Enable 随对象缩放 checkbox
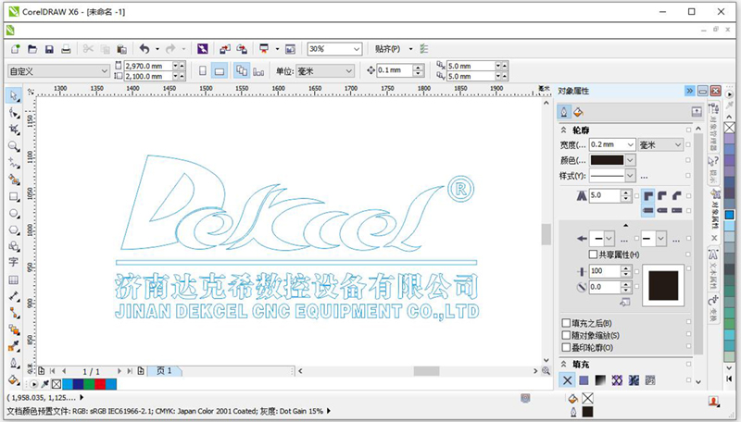This screenshot has height=422, width=741. tap(566, 335)
